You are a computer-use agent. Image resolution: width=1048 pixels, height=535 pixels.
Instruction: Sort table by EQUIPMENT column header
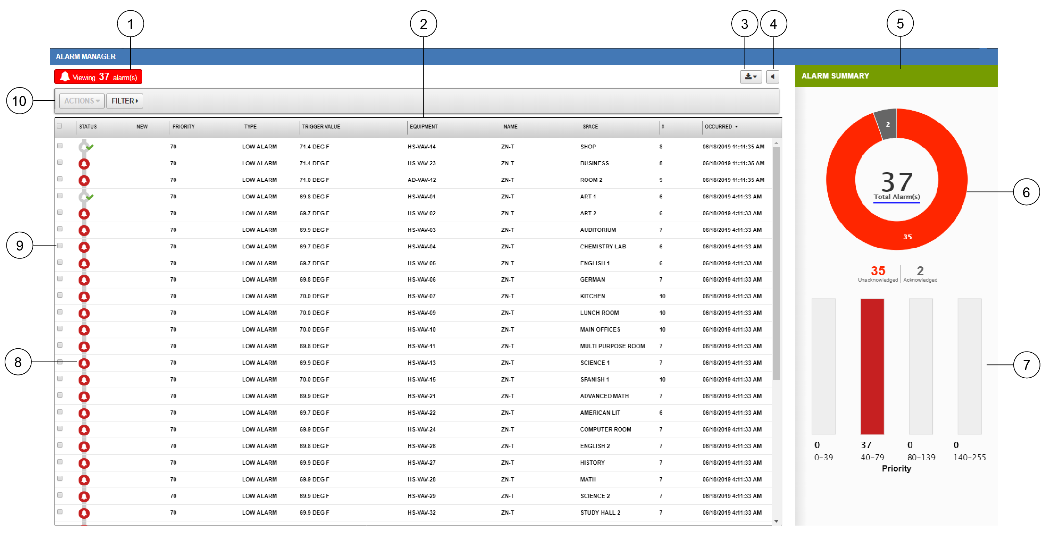click(423, 126)
